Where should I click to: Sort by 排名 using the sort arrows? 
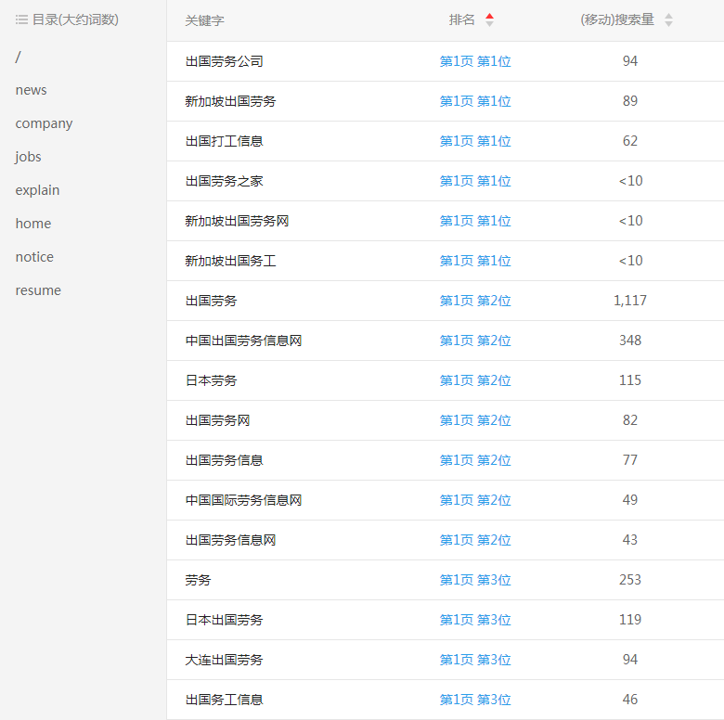(x=489, y=19)
